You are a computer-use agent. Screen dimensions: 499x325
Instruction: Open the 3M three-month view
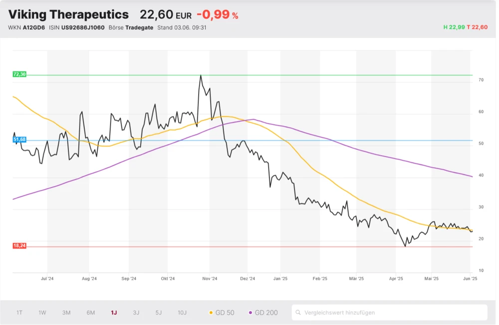66,313
